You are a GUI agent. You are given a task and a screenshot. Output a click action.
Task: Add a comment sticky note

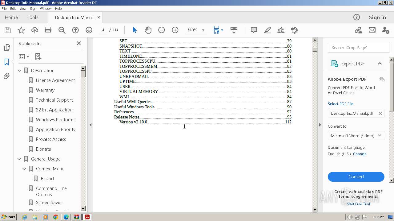(x=254, y=30)
